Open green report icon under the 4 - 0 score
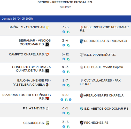 coord(66,100)
